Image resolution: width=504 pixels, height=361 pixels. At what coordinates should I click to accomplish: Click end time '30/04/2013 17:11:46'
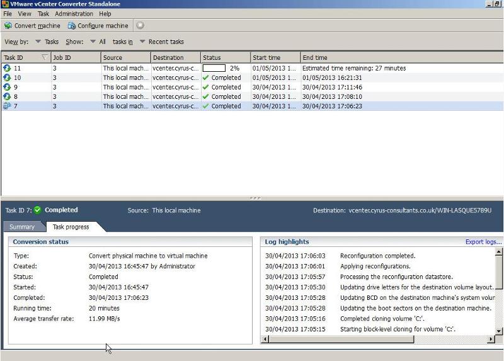coord(332,87)
